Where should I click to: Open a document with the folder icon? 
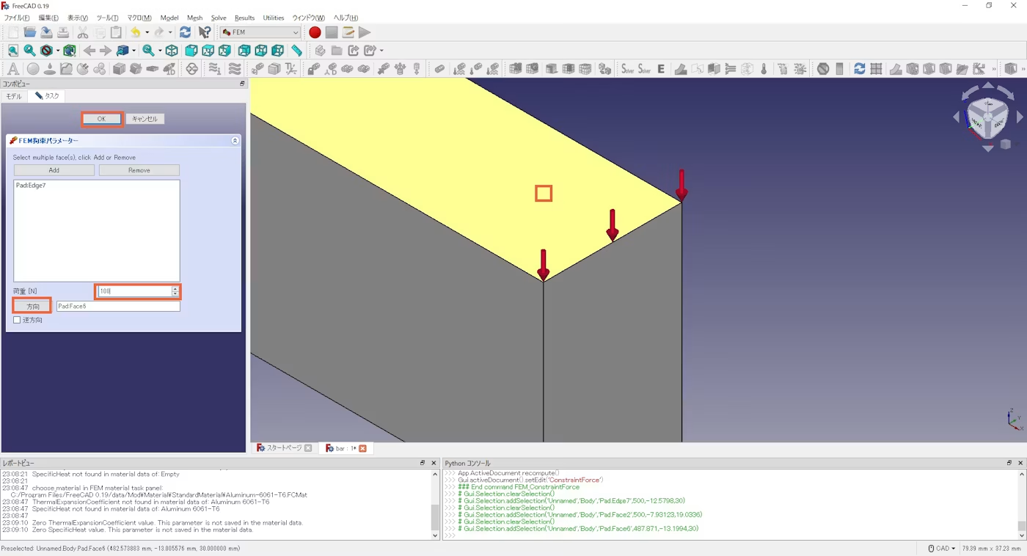[30, 32]
